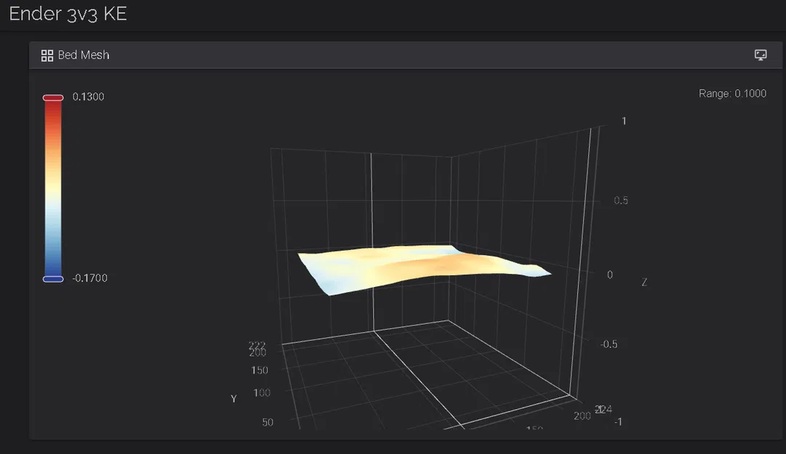Click the Bed Mesh grid icon
Viewport: 786px width, 454px height.
click(x=47, y=54)
